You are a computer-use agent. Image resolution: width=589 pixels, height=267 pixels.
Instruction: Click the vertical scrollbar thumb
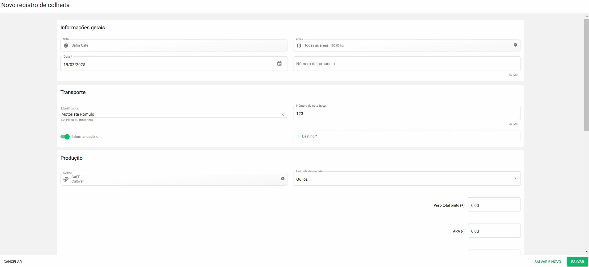click(586, 75)
